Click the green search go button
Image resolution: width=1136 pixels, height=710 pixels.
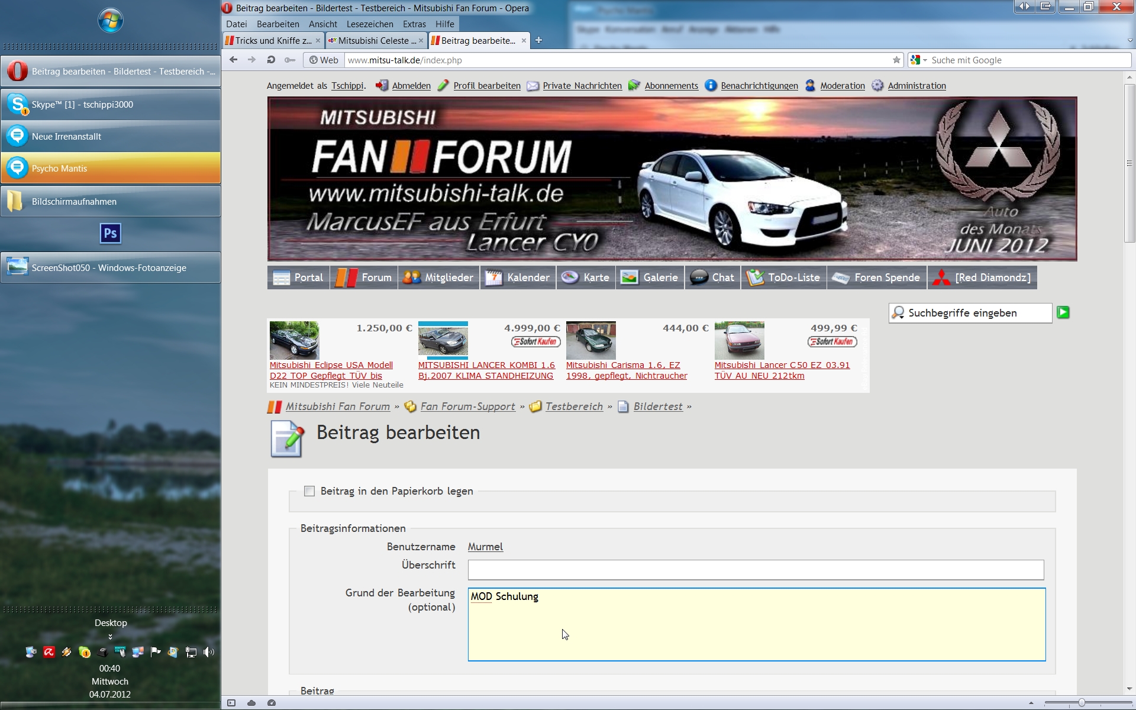tap(1063, 312)
